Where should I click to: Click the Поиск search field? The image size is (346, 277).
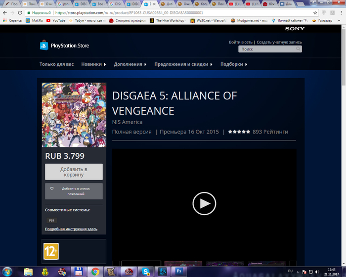pos(266,49)
